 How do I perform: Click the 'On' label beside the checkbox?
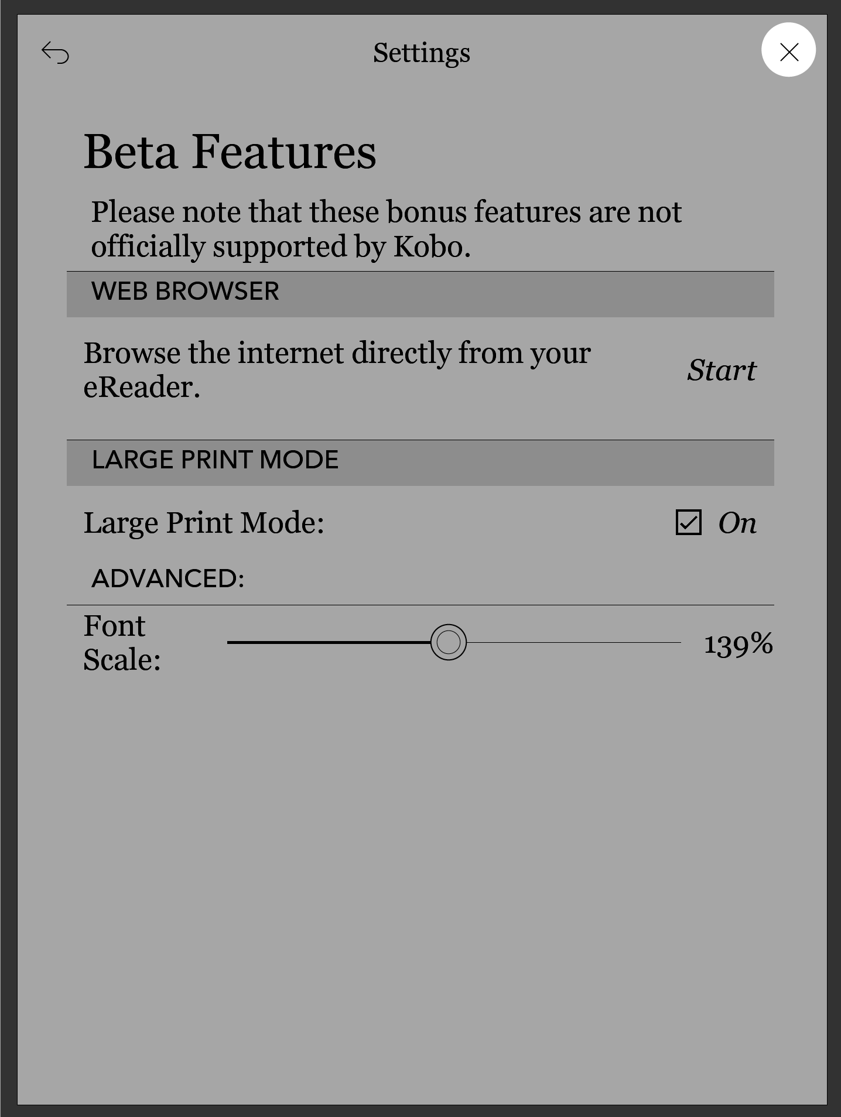pyautogui.click(x=737, y=523)
